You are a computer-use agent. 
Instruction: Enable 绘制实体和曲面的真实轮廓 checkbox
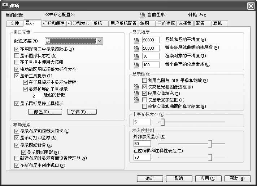[144, 106]
